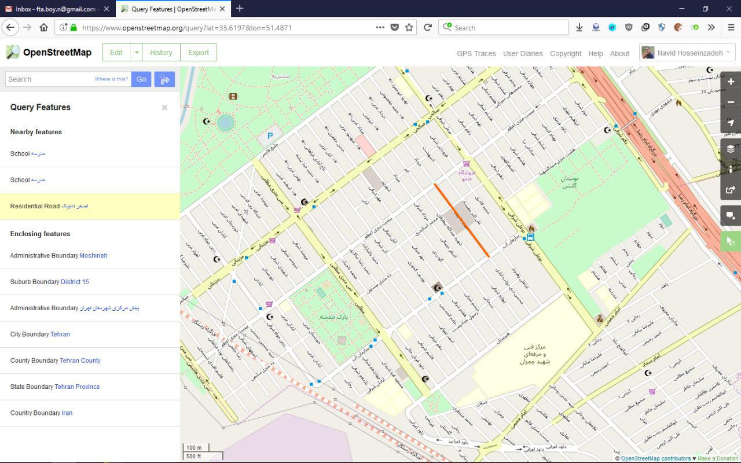Close the Query Features sidebar

pyautogui.click(x=164, y=108)
